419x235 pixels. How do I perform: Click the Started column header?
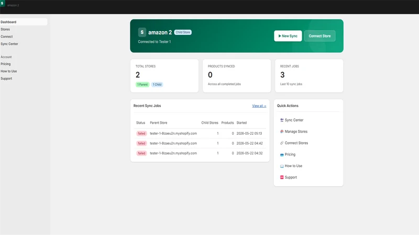point(241,123)
